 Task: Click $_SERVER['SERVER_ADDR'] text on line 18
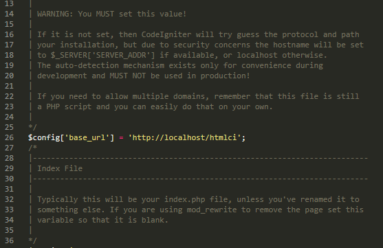point(103,55)
